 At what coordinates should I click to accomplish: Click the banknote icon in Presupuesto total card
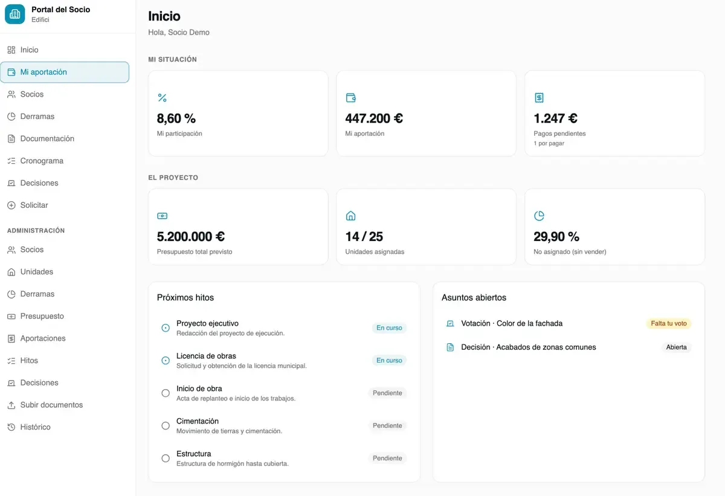162,216
